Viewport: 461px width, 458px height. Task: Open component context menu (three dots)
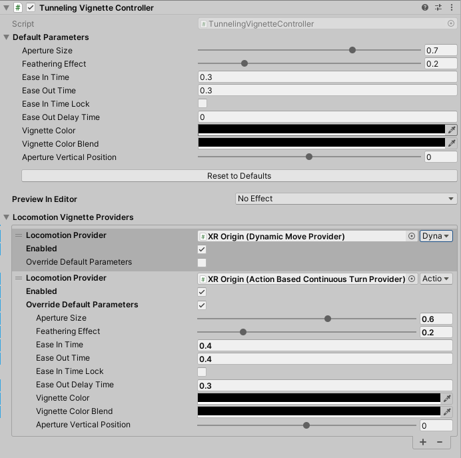click(x=452, y=8)
